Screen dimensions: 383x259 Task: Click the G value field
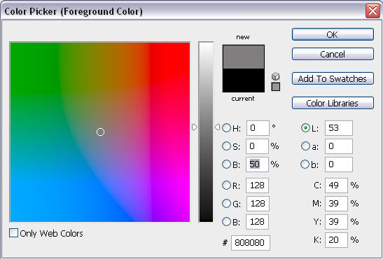point(258,204)
